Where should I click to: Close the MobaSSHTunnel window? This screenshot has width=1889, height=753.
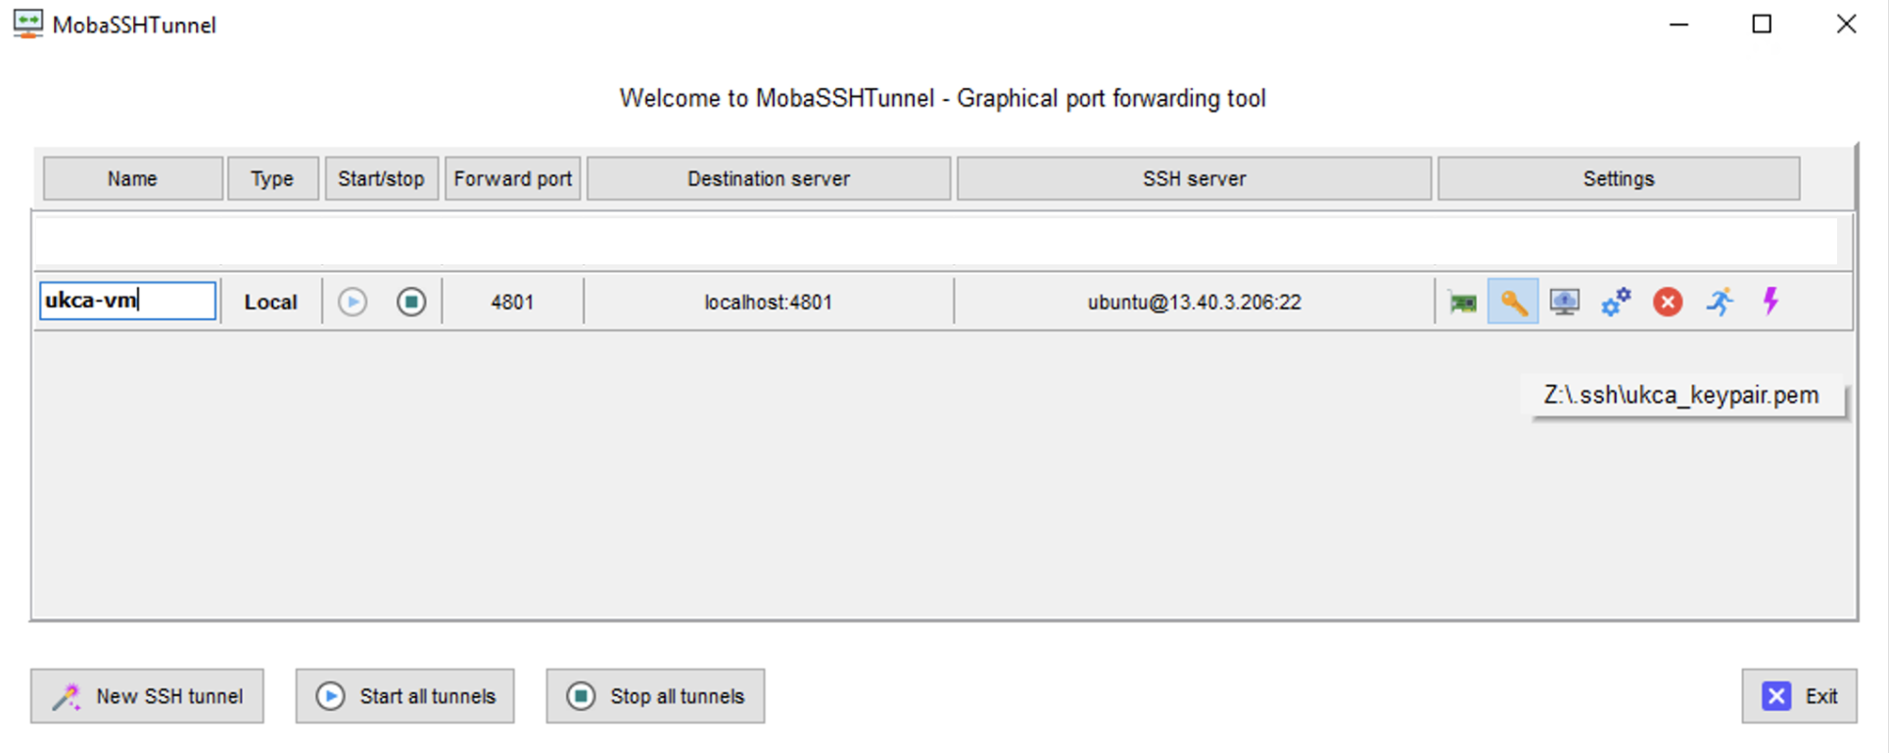click(x=1846, y=24)
